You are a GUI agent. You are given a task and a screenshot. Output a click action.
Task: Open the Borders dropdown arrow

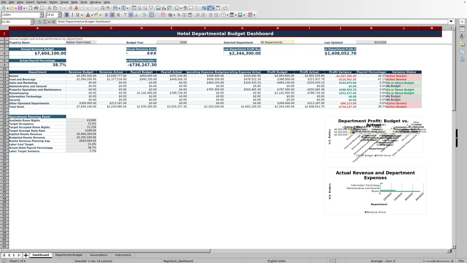point(228,15)
